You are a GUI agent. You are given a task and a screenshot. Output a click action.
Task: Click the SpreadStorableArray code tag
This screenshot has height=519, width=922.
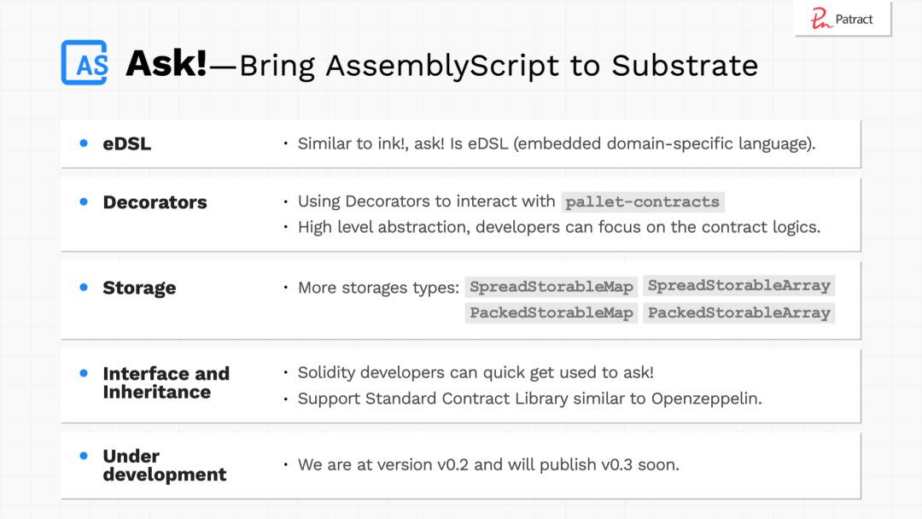(738, 286)
